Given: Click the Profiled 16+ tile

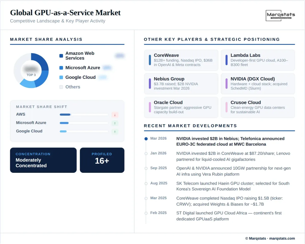Looking at the screenshot, I should (x=102, y=160).
